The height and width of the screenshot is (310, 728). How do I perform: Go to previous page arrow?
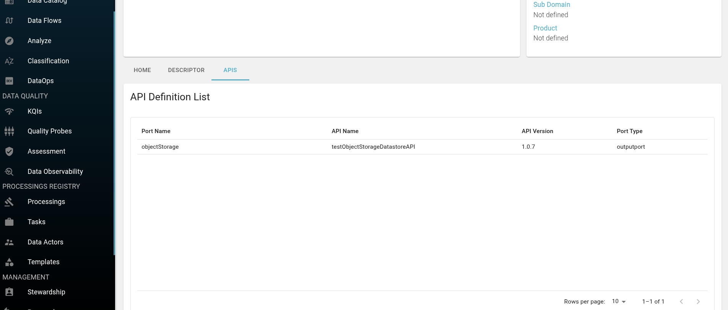click(681, 302)
